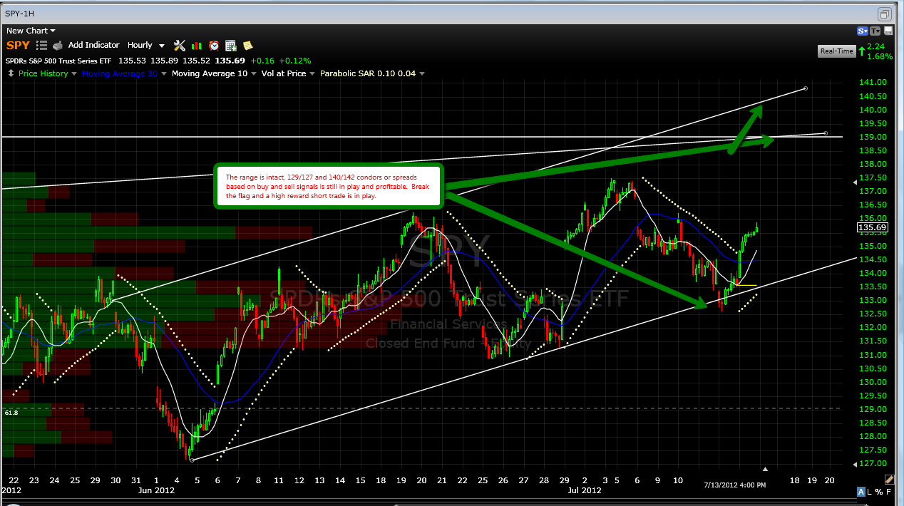The image size is (904, 506).
Task: Click the Parabolic SAR 0.10 0.04 label
Action: (368, 73)
